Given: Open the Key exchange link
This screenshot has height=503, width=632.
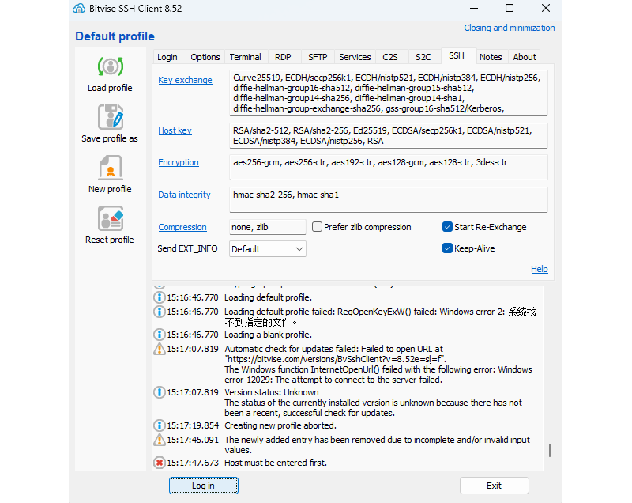Looking at the screenshot, I should click(185, 80).
